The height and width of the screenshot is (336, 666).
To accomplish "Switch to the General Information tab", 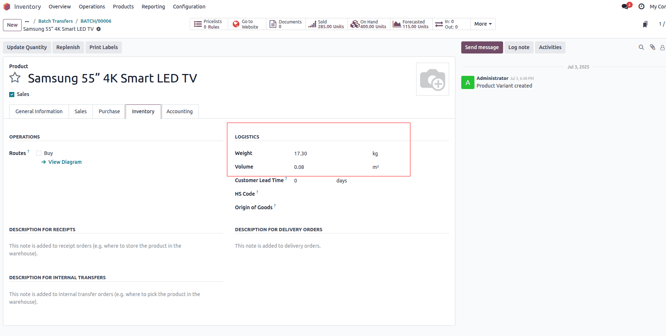I will tap(39, 111).
